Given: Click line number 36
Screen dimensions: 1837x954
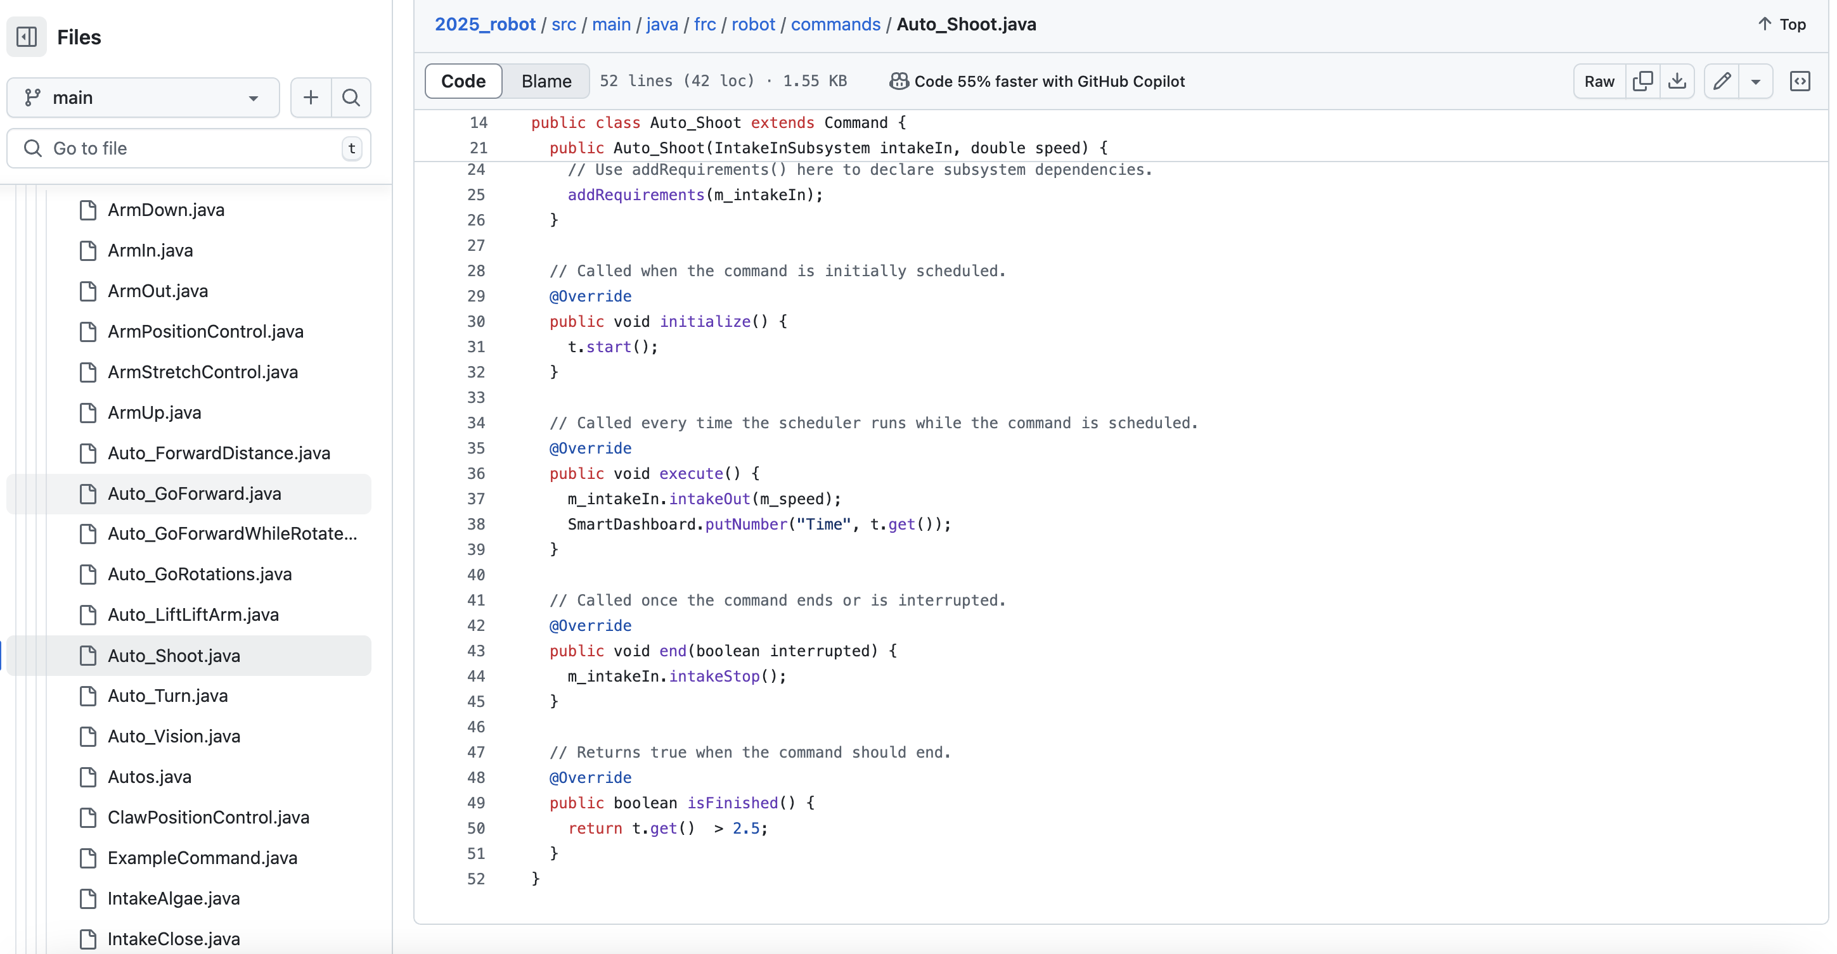Looking at the screenshot, I should [x=475, y=474].
